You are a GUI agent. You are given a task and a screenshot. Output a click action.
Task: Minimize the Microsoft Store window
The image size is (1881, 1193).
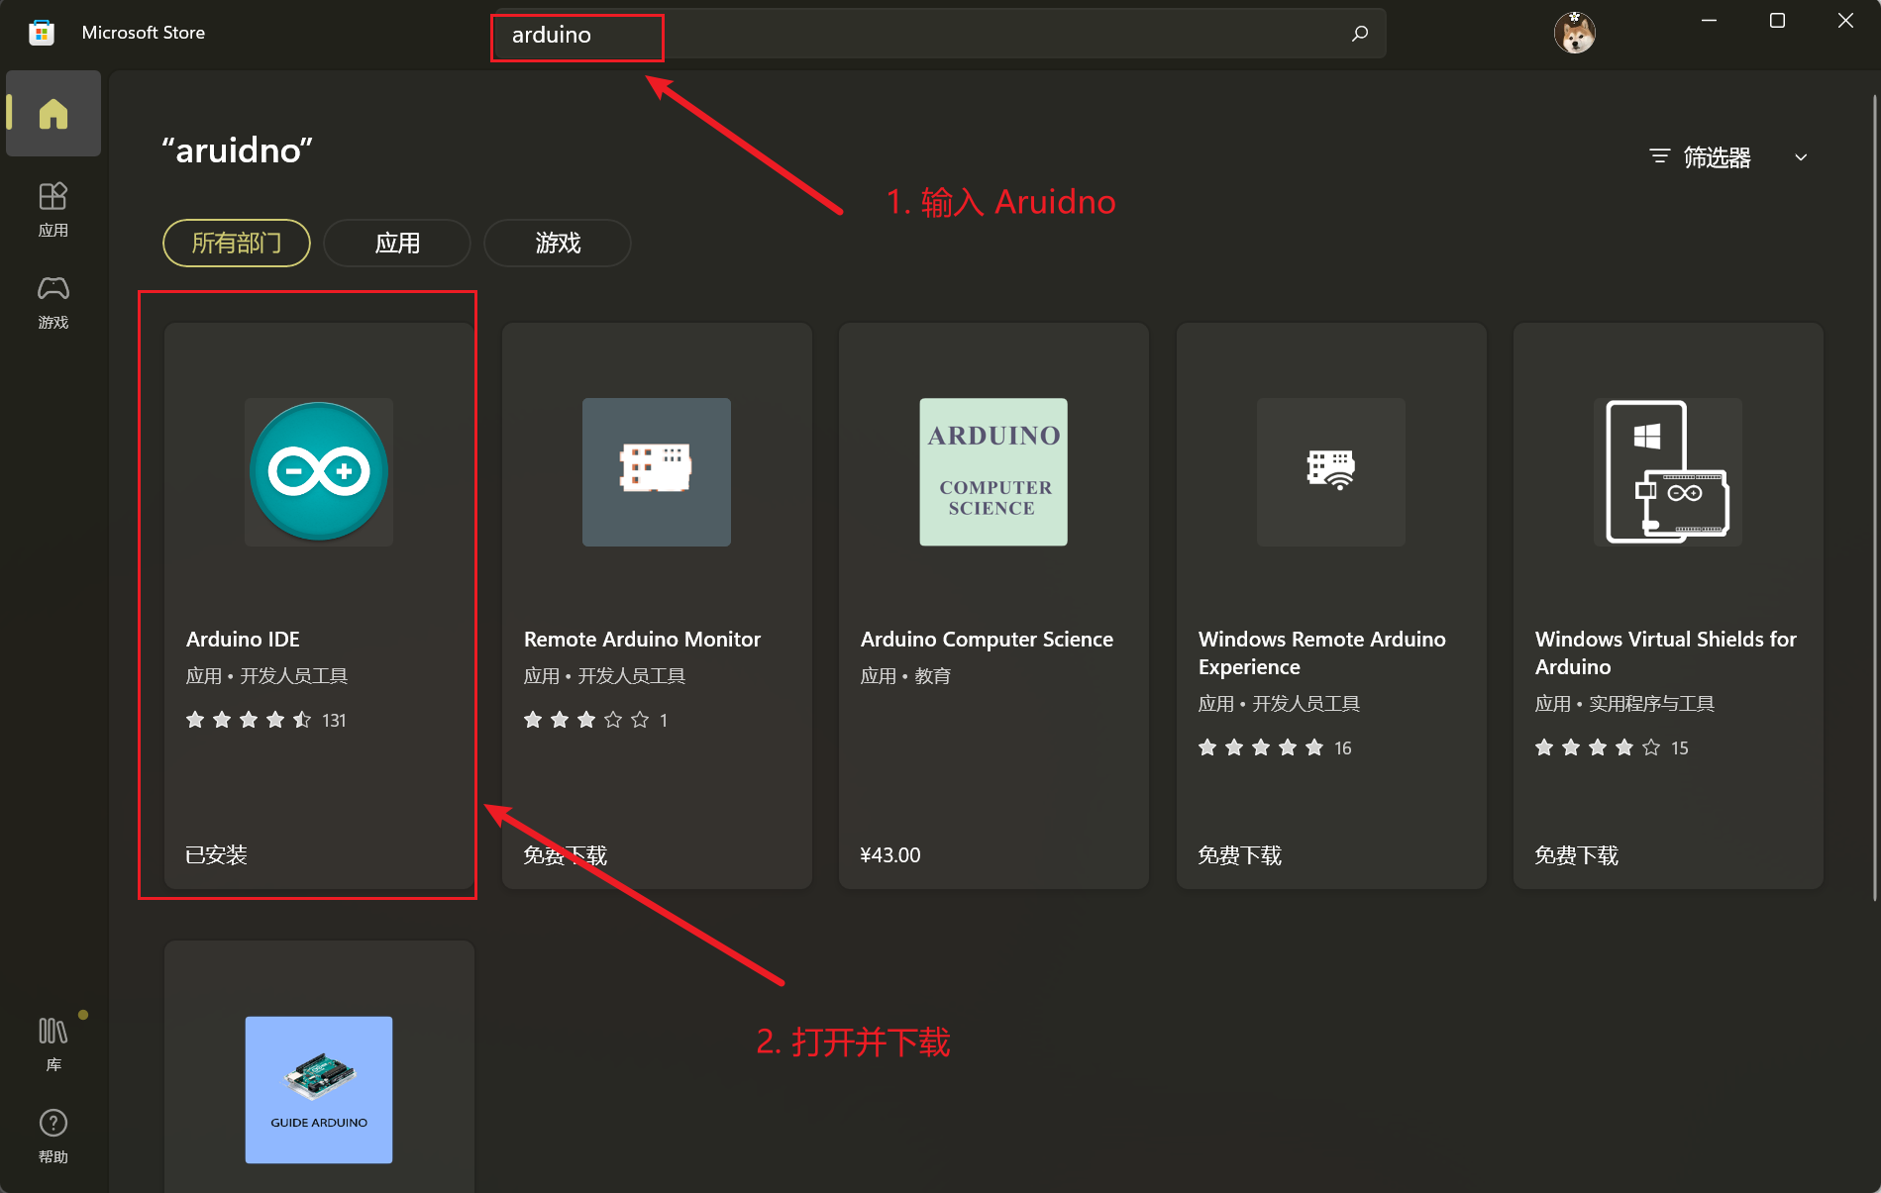[1709, 21]
